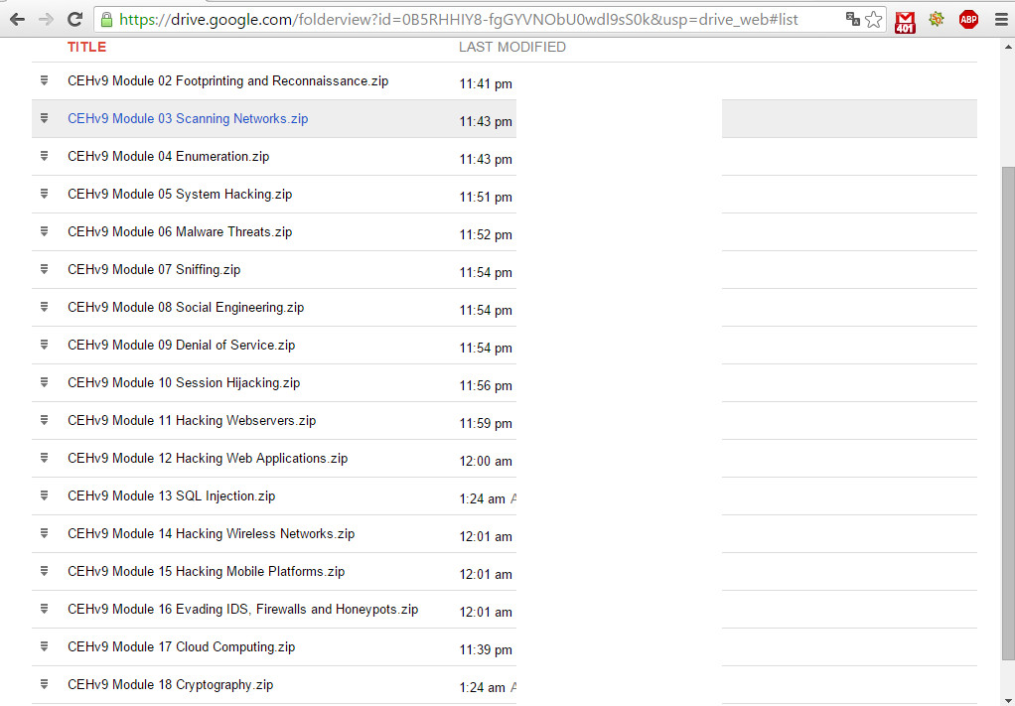This screenshot has height=706, width=1015.
Task: Click file icon beside Module 16 Evading IDS
Action: tap(44, 609)
